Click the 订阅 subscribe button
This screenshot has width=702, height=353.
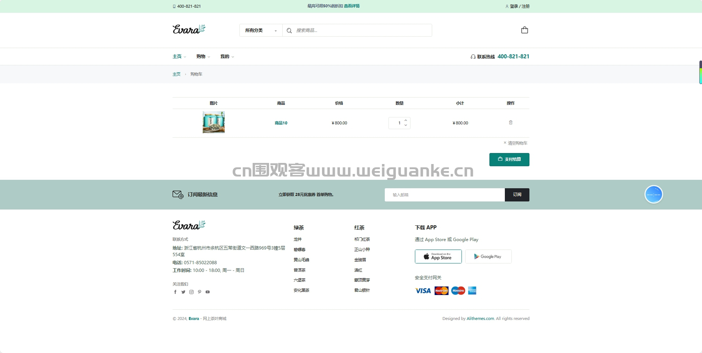click(x=517, y=195)
